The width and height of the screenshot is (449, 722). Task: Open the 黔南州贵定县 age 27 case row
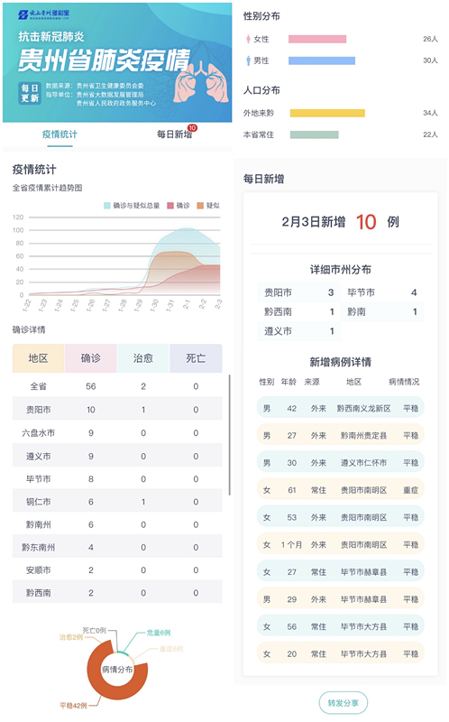coord(341,435)
